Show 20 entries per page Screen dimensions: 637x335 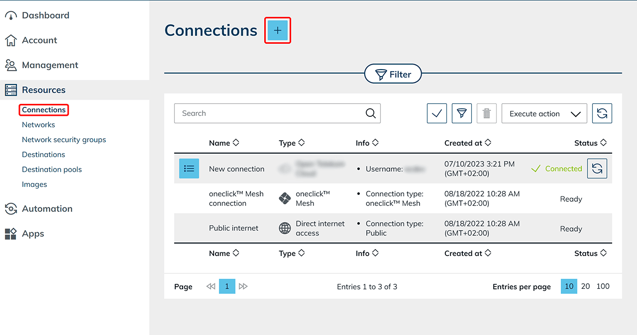pyautogui.click(x=585, y=286)
